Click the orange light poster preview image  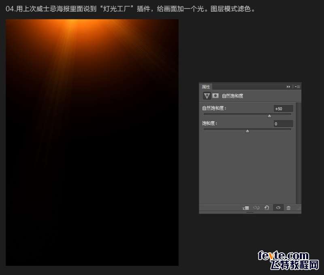[92, 142]
